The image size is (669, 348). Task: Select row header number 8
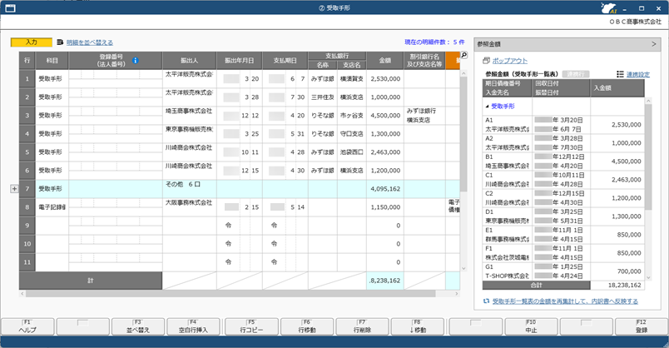27,207
